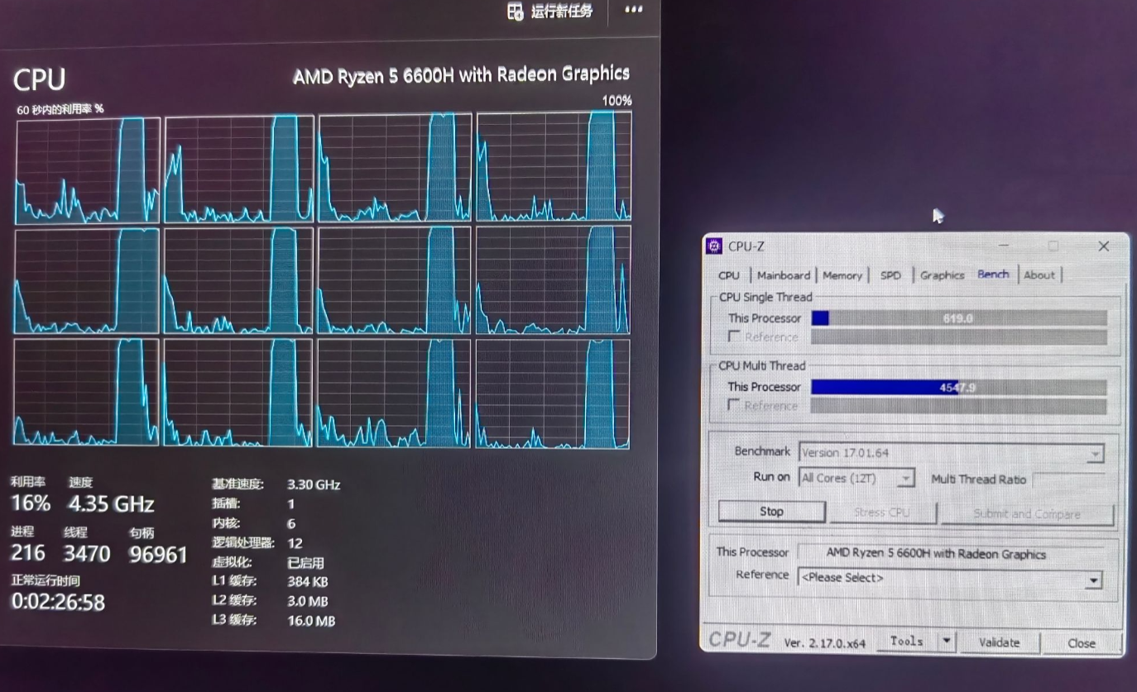Click the 16% utilization value
The height and width of the screenshot is (692, 1137).
coord(31,503)
